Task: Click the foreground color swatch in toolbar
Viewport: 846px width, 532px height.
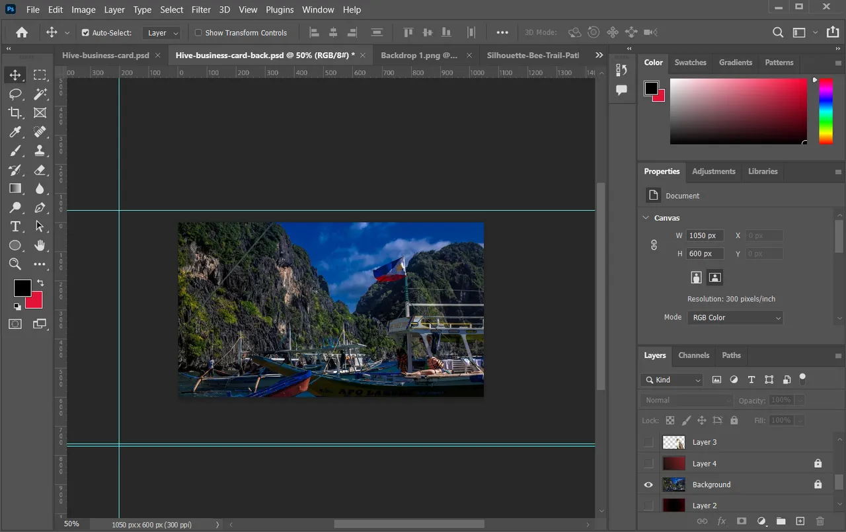Action: (x=22, y=288)
